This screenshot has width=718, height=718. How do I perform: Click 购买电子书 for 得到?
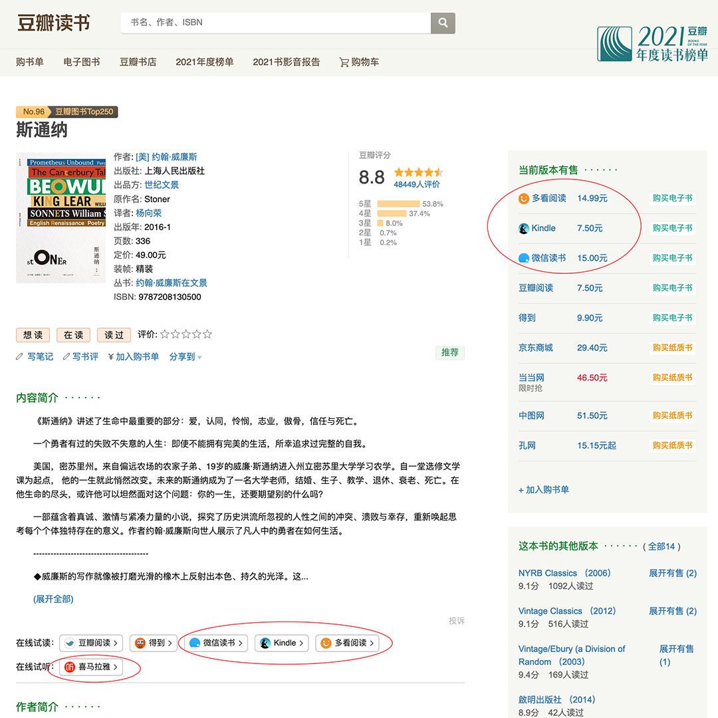pyautogui.click(x=672, y=318)
